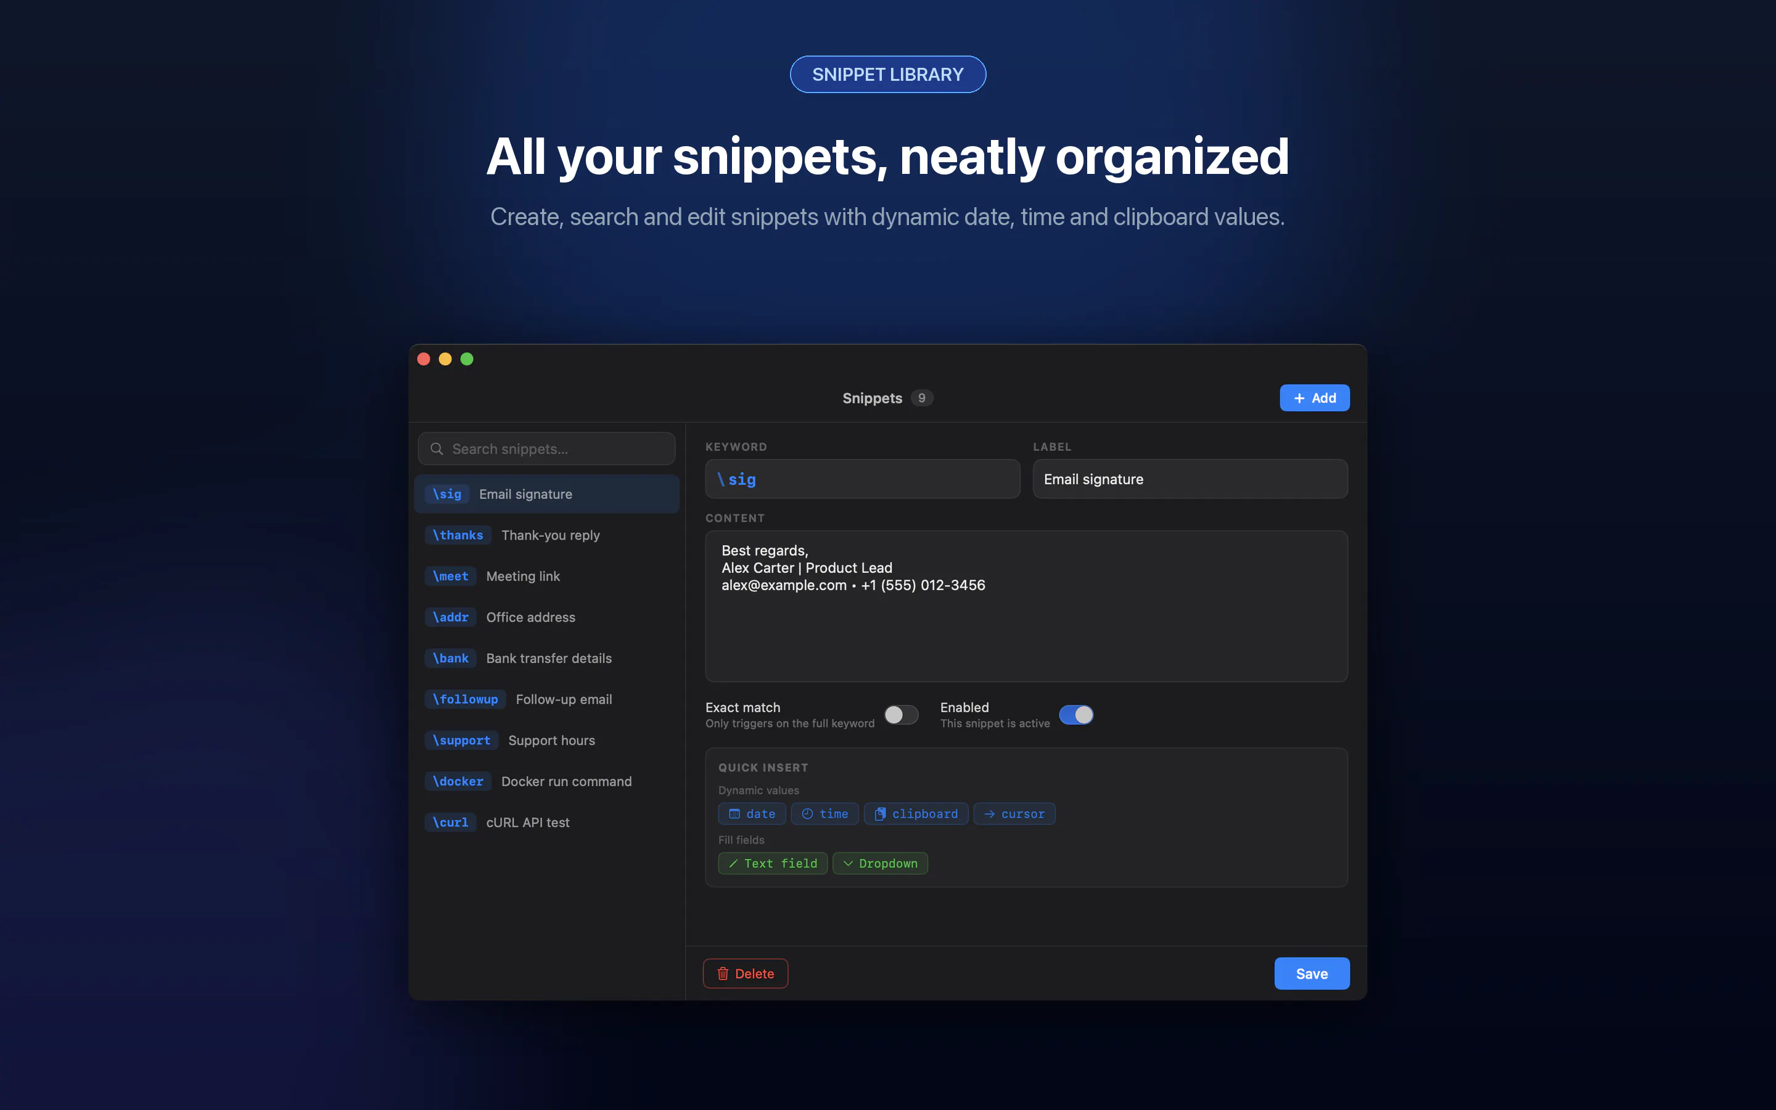Click the SNIPPET LIBRARY pill label
This screenshot has height=1110, width=1776.
(887, 74)
